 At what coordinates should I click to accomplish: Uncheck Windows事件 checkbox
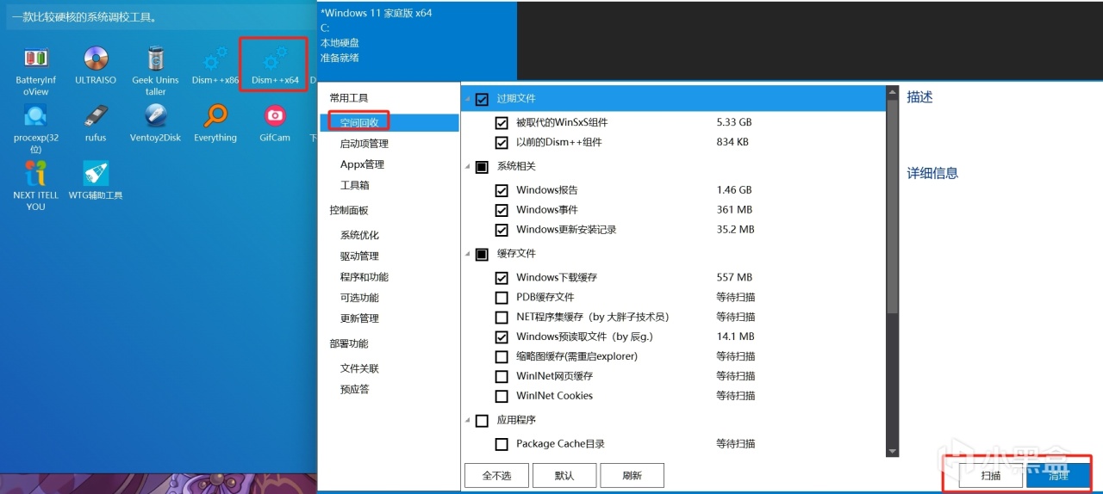[x=502, y=210]
